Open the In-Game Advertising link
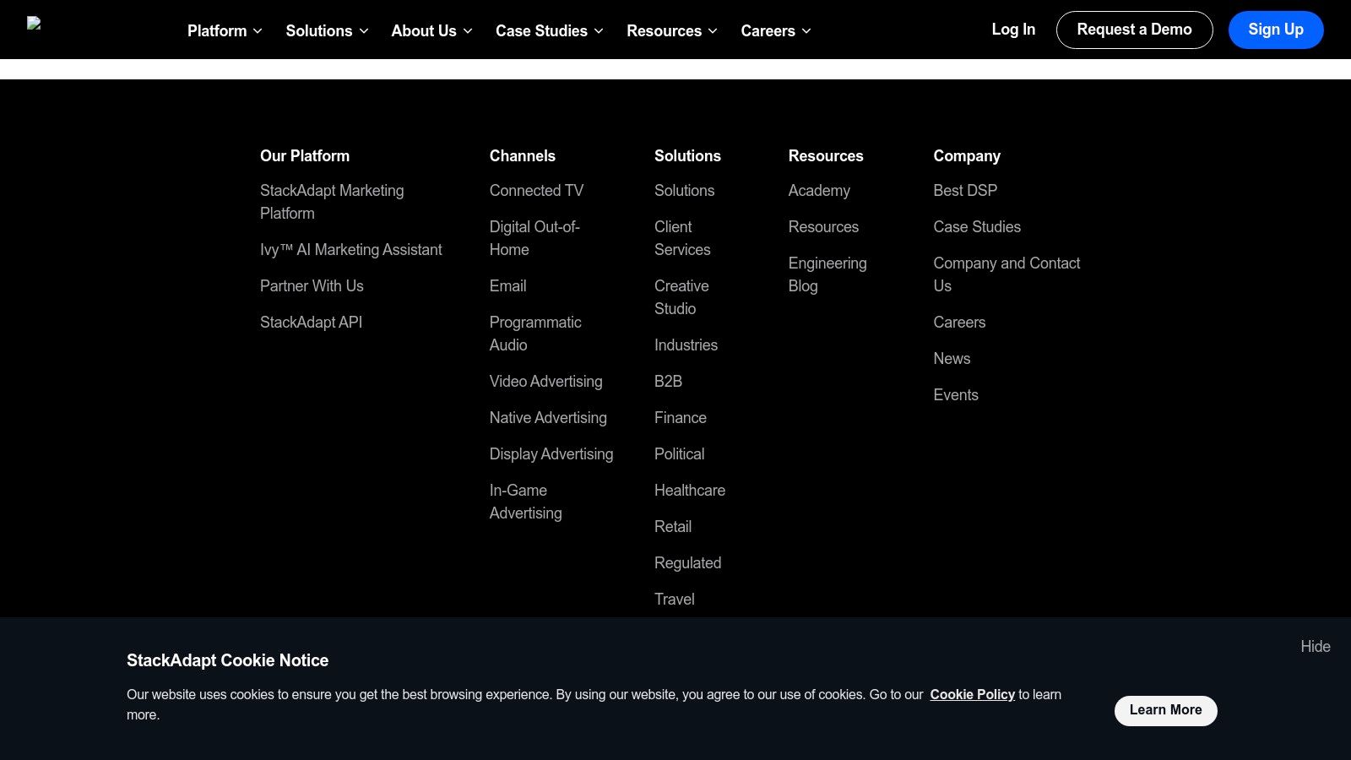1351x760 pixels. click(525, 502)
